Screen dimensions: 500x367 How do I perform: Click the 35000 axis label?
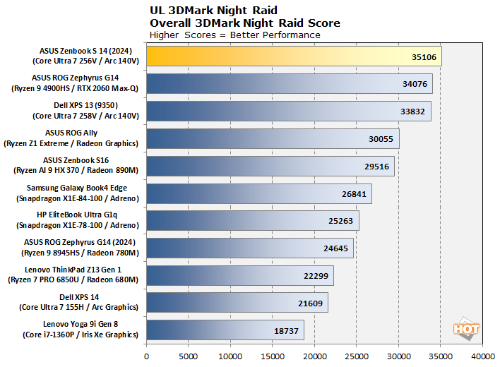(441, 356)
